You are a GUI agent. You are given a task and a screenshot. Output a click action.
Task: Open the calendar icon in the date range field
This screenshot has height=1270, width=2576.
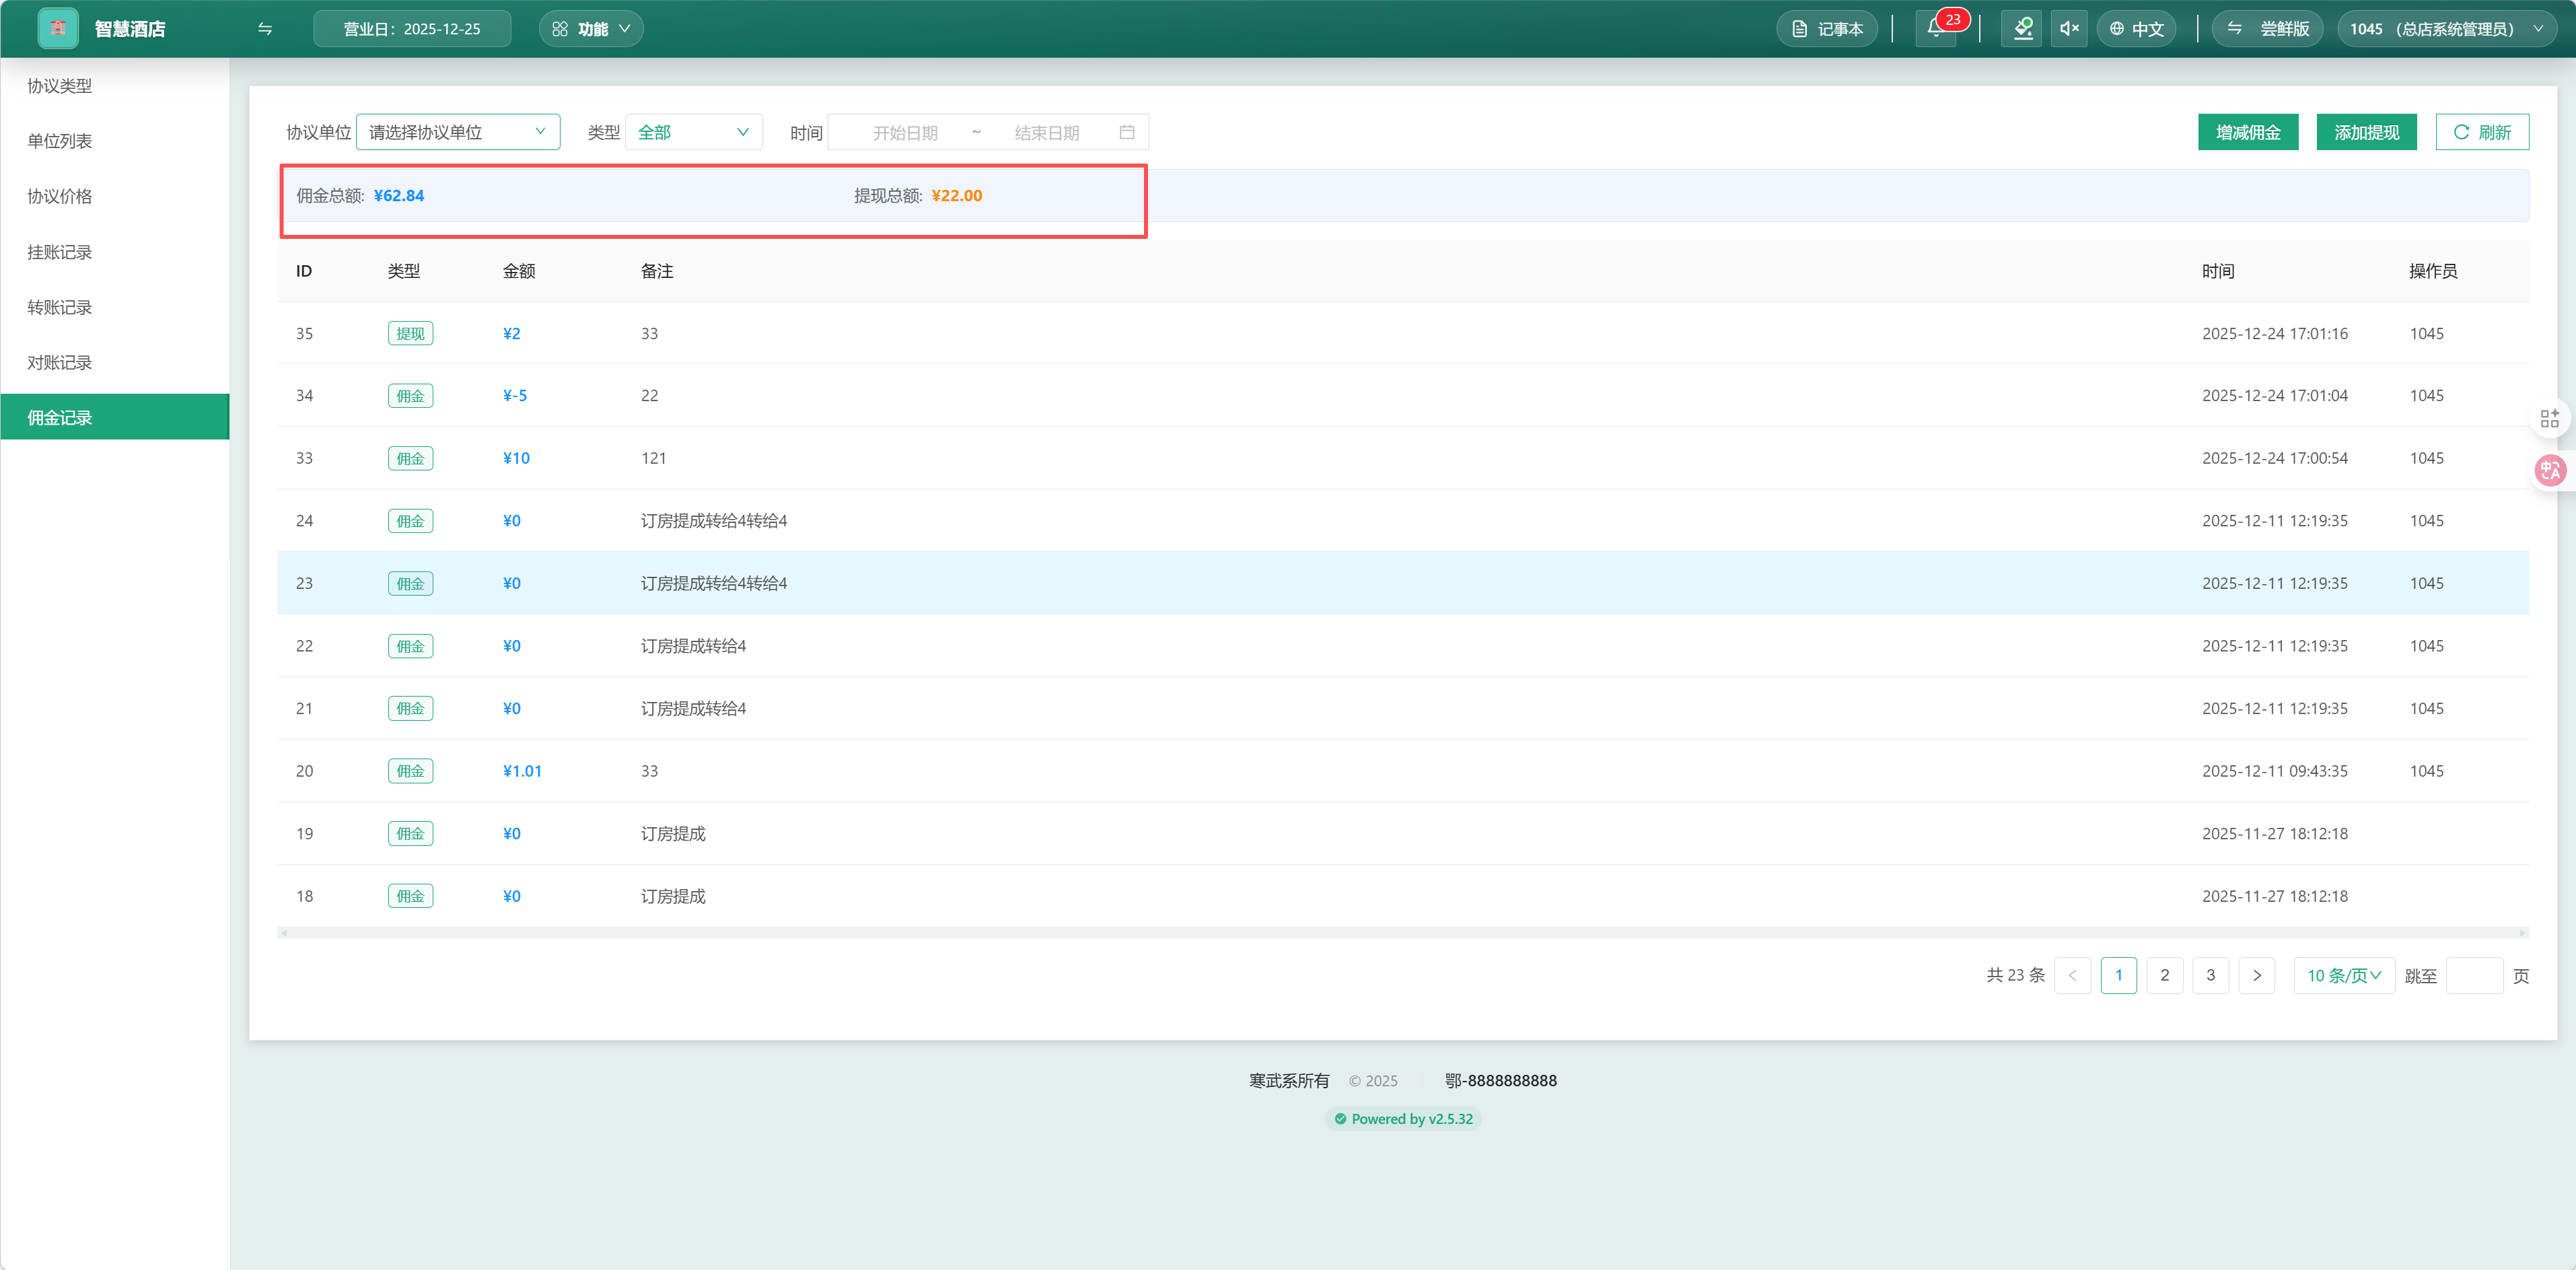[x=1127, y=132]
